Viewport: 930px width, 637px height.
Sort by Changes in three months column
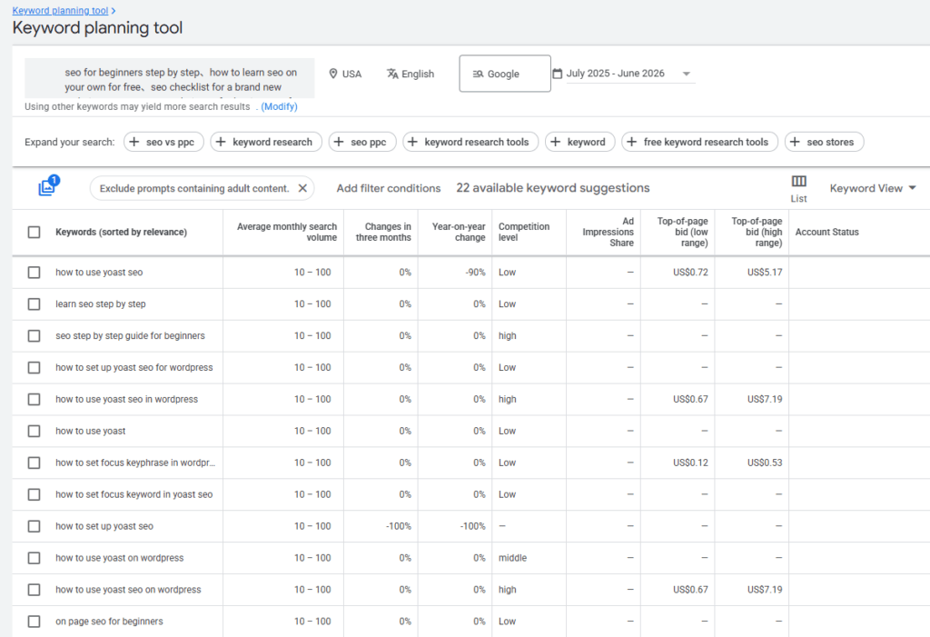pyautogui.click(x=383, y=232)
